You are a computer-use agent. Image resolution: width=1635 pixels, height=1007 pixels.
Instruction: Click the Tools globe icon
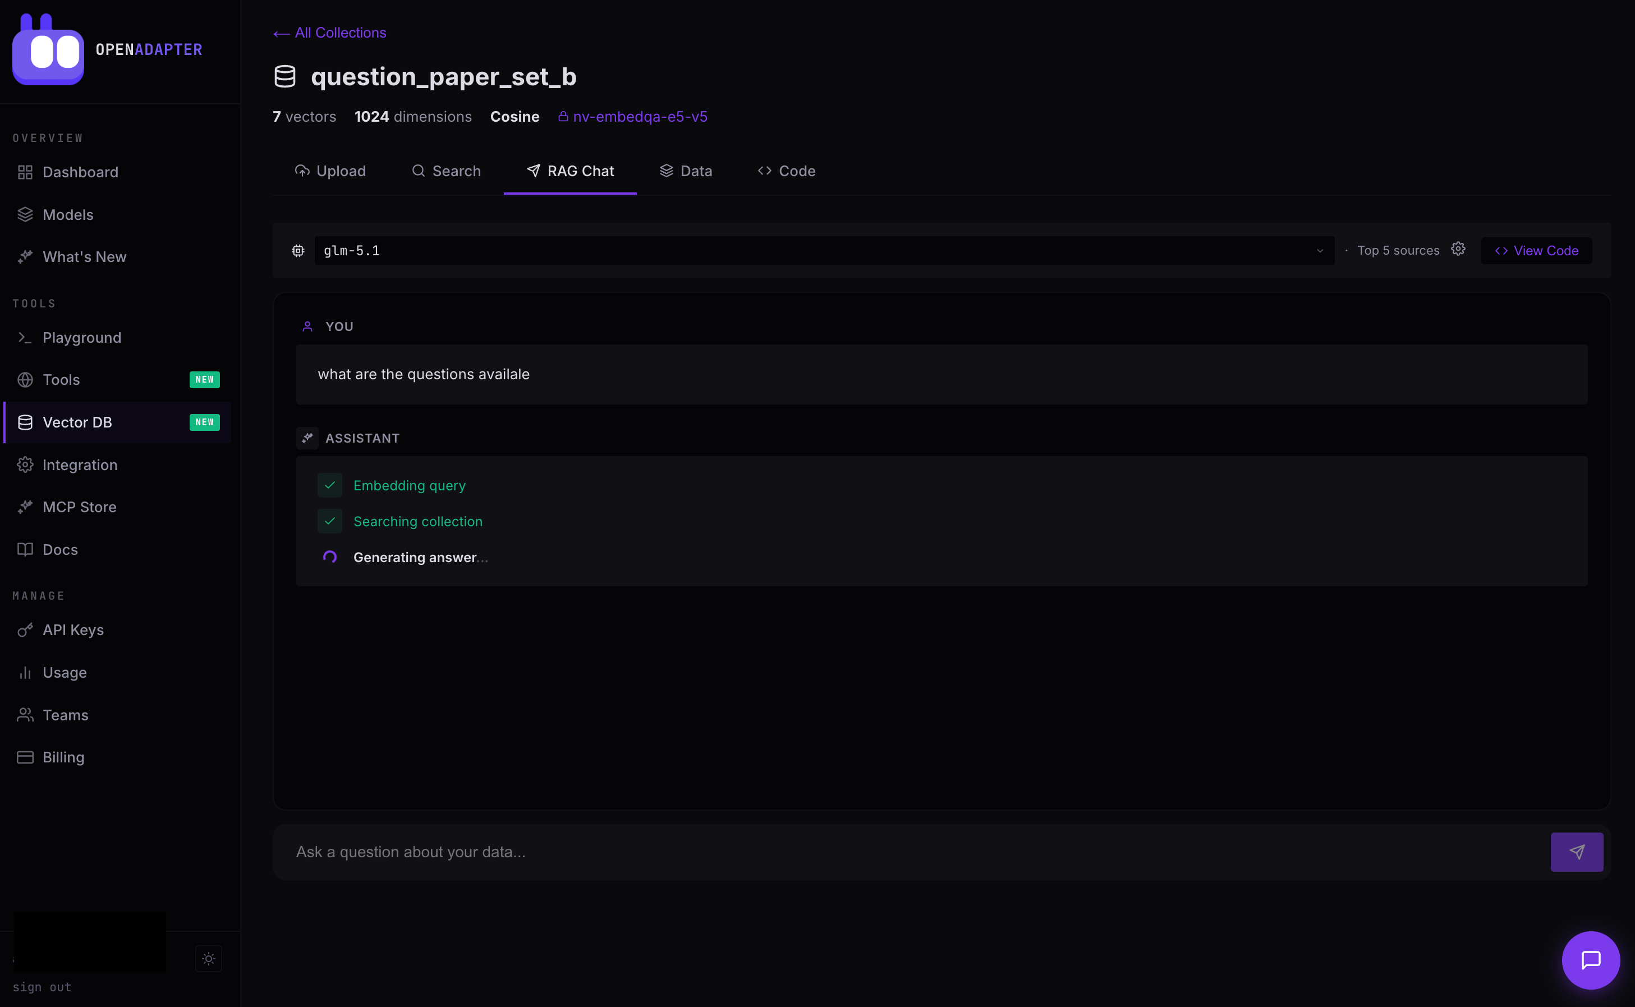[x=25, y=380]
